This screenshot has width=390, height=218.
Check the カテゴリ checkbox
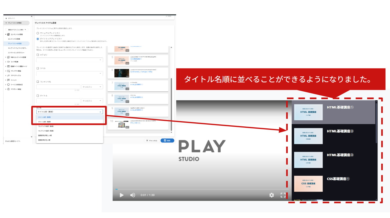pos(38,55)
